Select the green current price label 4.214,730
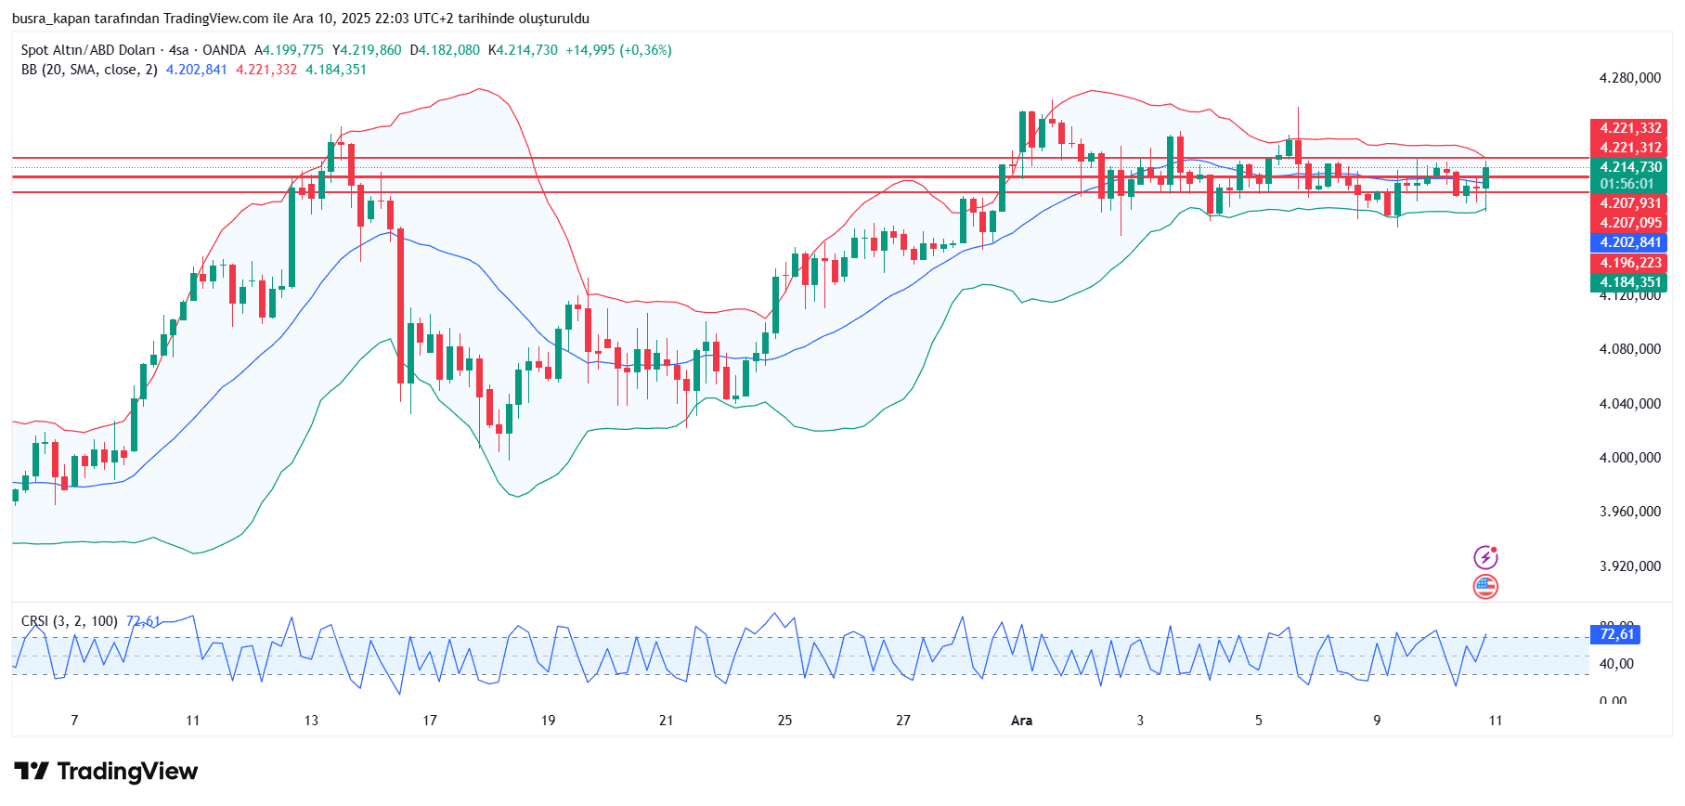Screen dimensions: 1685x806 (x=1629, y=167)
